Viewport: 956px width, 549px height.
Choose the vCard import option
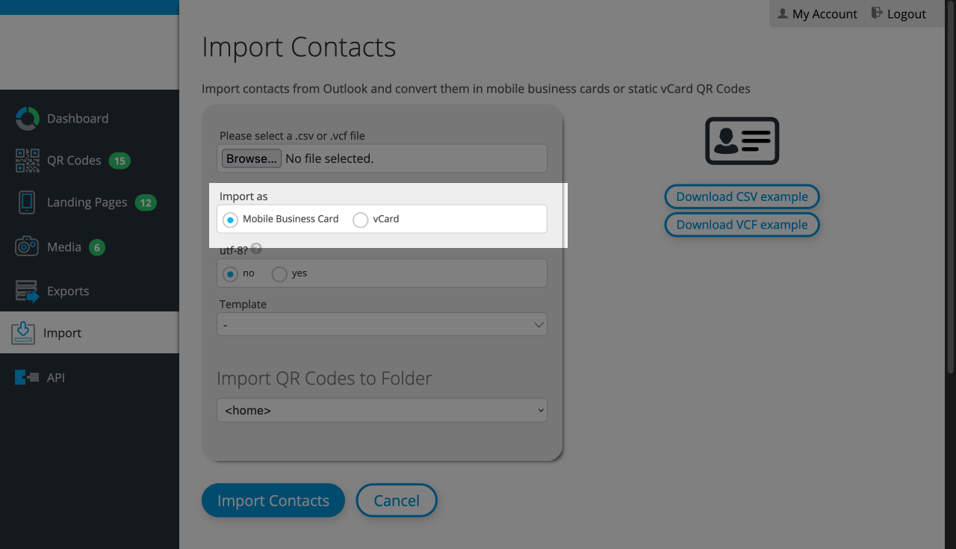pyautogui.click(x=360, y=219)
